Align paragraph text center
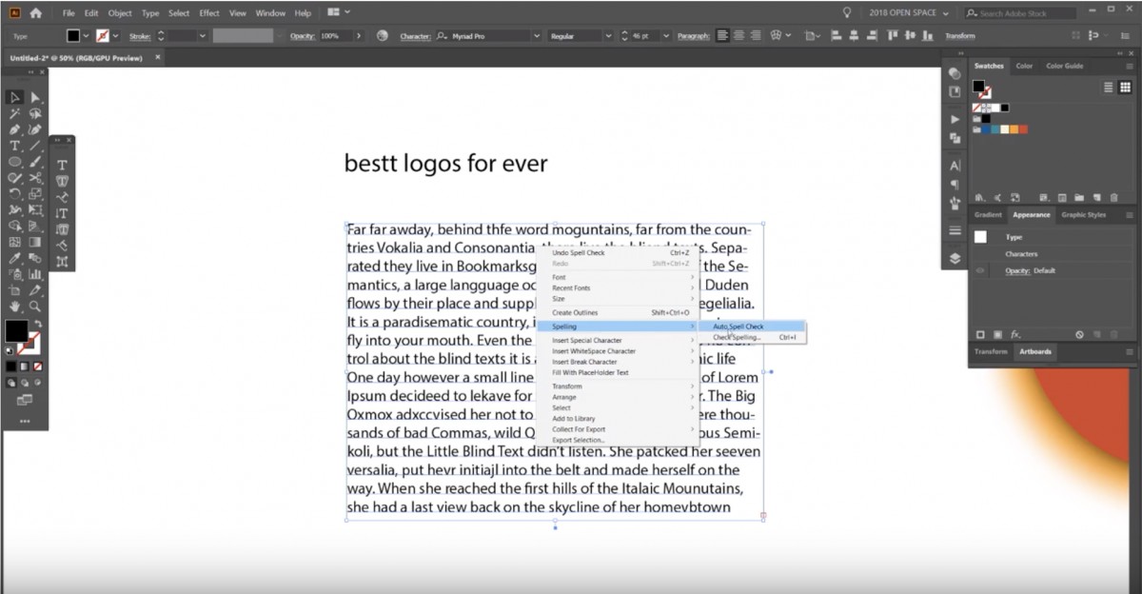 [x=739, y=36]
